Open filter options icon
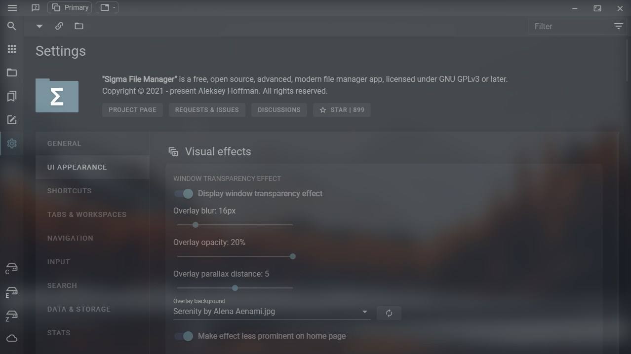631x354 pixels. click(619, 26)
